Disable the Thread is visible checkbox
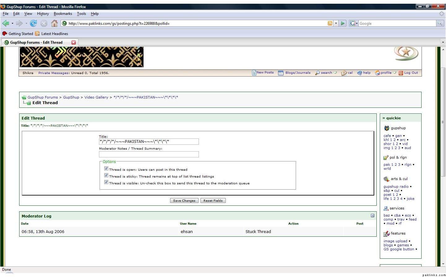446x277 pixels. point(106,182)
